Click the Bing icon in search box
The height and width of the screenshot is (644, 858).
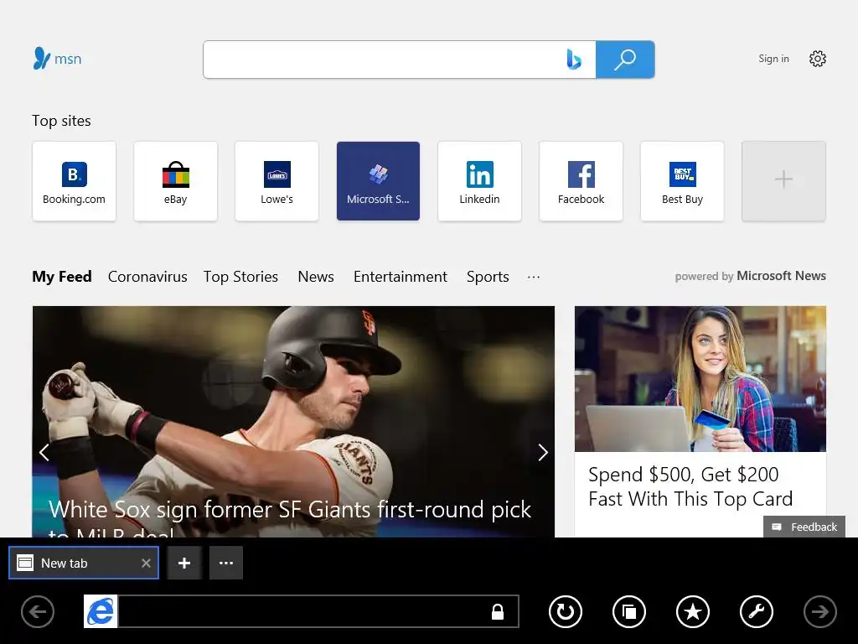click(573, 60)
